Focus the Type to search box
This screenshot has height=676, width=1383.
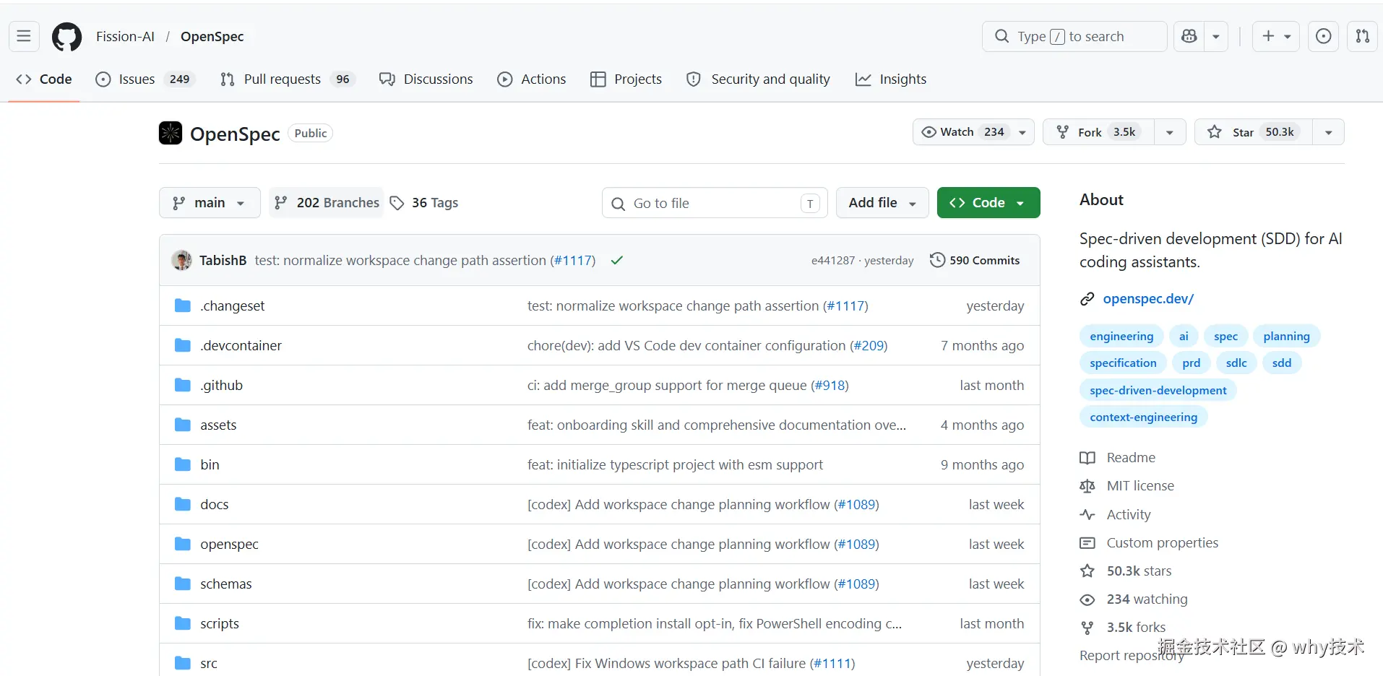[x=1074, y=36]
